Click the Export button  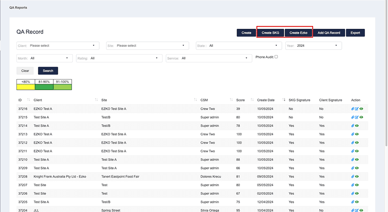tap(355, 33)
